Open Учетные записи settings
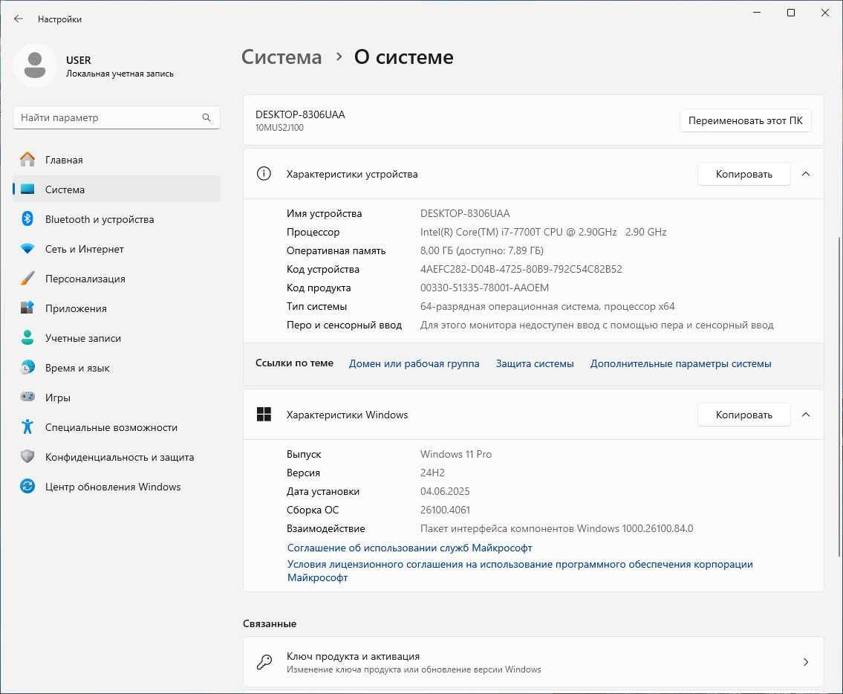This screenshot has height=694, width=843. [x=117, y=338]
